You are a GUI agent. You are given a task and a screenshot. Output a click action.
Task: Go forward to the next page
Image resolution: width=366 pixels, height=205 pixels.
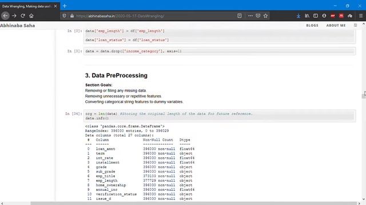tap(14, 16)
